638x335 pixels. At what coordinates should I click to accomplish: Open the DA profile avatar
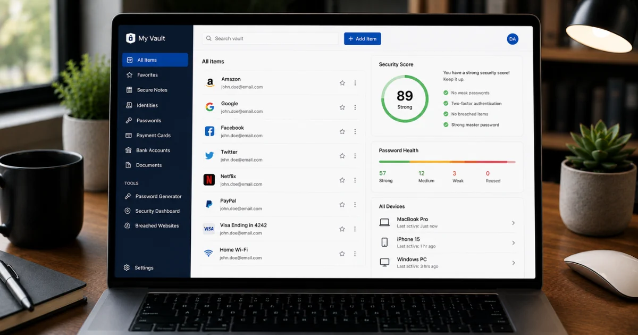[513, 39]
